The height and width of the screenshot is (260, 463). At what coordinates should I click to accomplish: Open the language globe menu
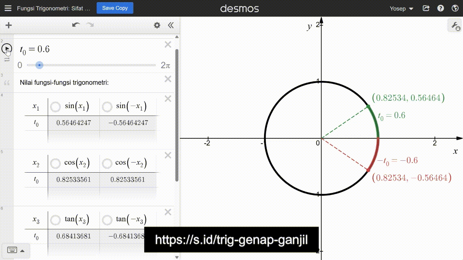tap(455, 8)
